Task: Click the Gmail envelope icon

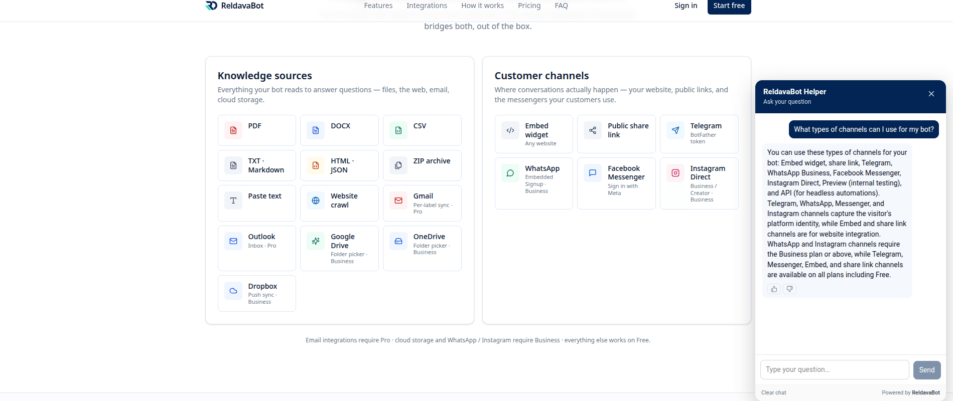Action: [x=398, y=200]
